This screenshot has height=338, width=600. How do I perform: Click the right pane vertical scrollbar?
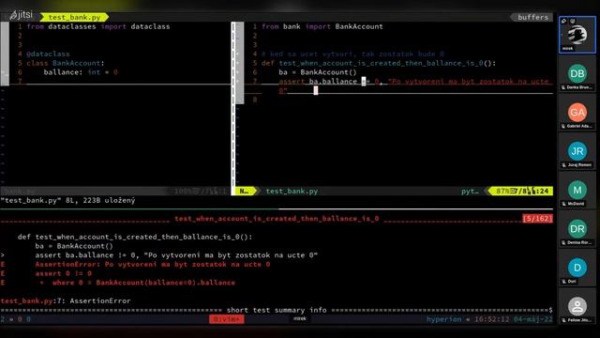point(240,63)
